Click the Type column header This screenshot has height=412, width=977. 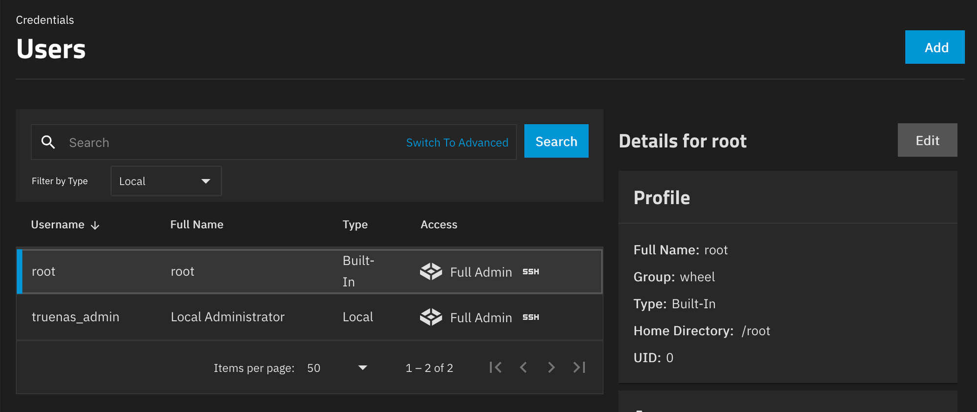point(355,225)
